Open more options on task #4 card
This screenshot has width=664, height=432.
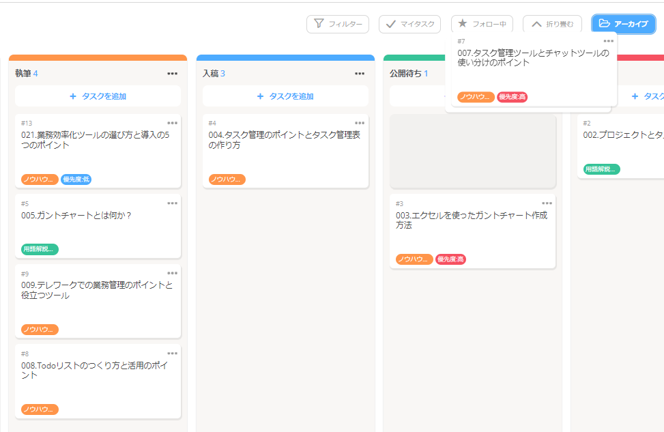[360, 123]
